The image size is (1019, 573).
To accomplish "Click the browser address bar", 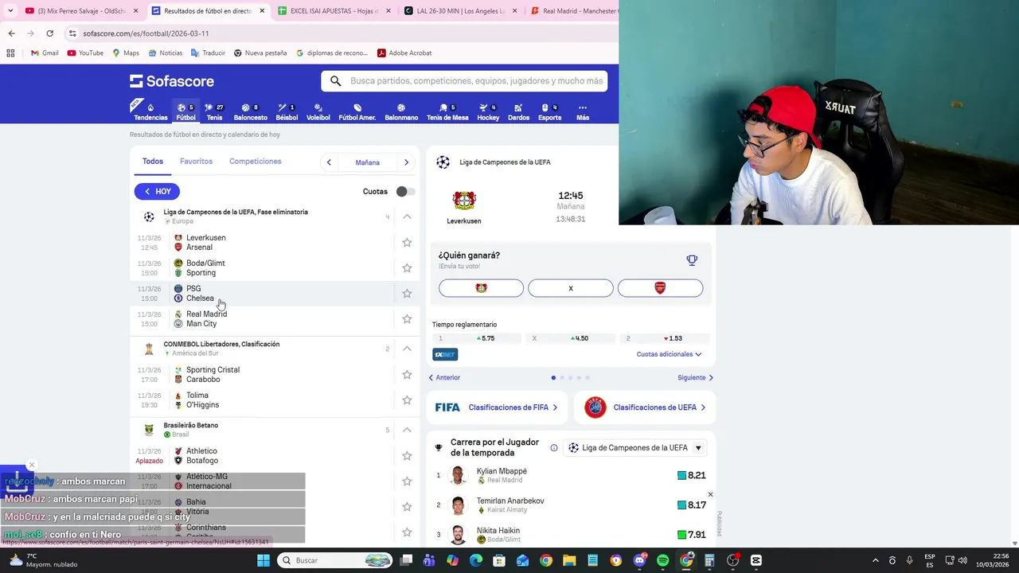I will pyautogui.click(x=342, y=33).
